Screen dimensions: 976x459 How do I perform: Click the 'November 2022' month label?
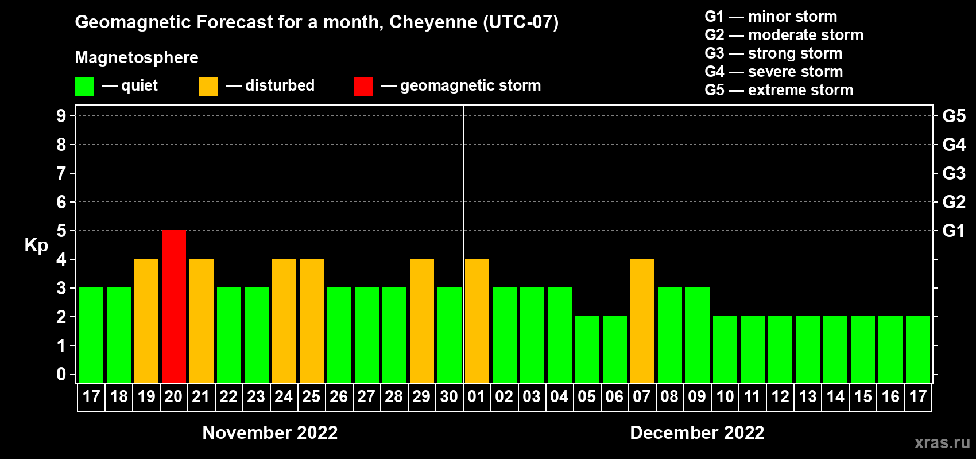270,433
